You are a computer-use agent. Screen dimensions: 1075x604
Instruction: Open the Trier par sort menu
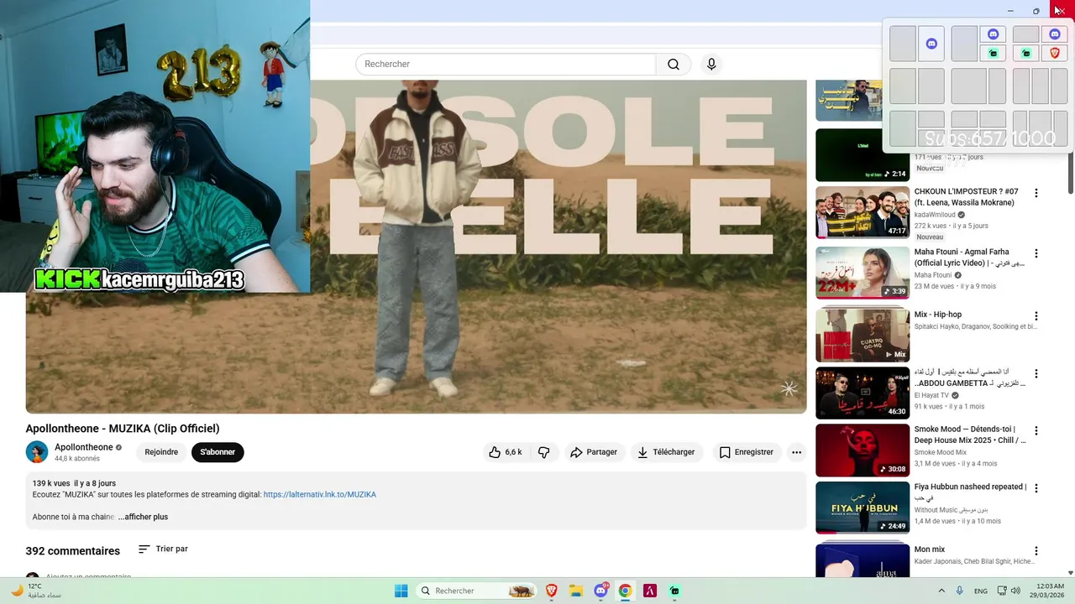pos(163,549)
